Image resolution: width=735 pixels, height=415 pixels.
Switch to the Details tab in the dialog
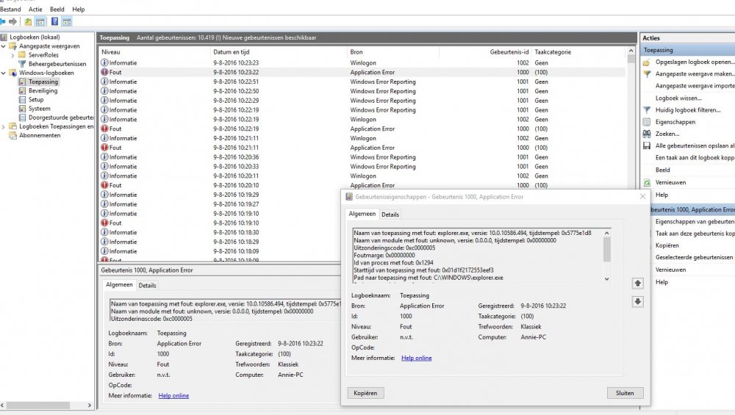pyautogui.click(x=390, y=214)
